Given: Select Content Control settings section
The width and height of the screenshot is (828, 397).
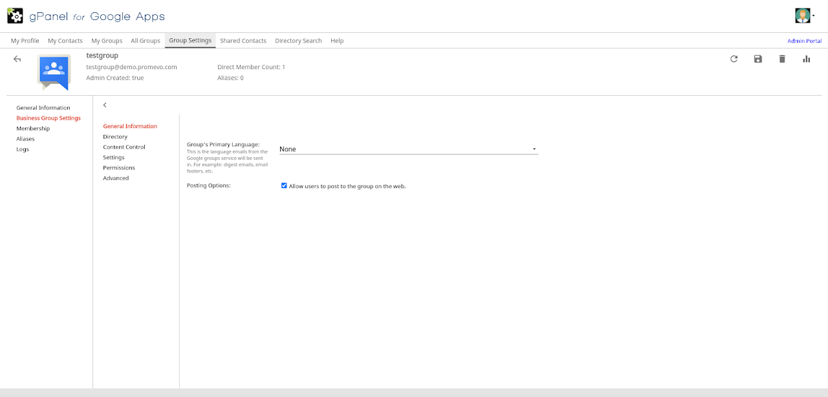Looking at the screenshot, I should [x=124, y=147].
